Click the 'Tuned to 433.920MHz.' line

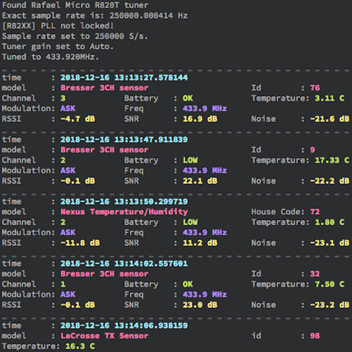point(50,57)
